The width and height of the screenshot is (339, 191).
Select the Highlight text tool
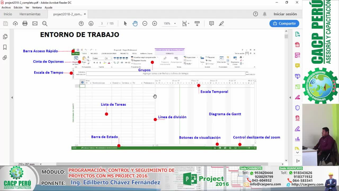click(x=221, y=23)
